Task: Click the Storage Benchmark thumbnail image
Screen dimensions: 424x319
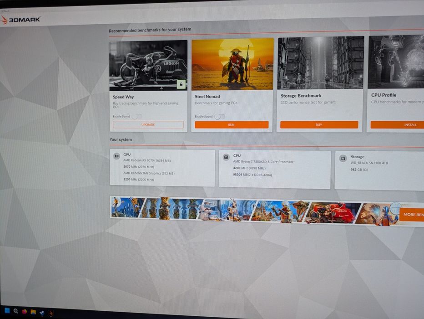Action: click(321, 63)
